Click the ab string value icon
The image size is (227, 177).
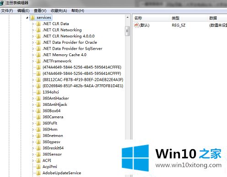click(x=136, y=25)
